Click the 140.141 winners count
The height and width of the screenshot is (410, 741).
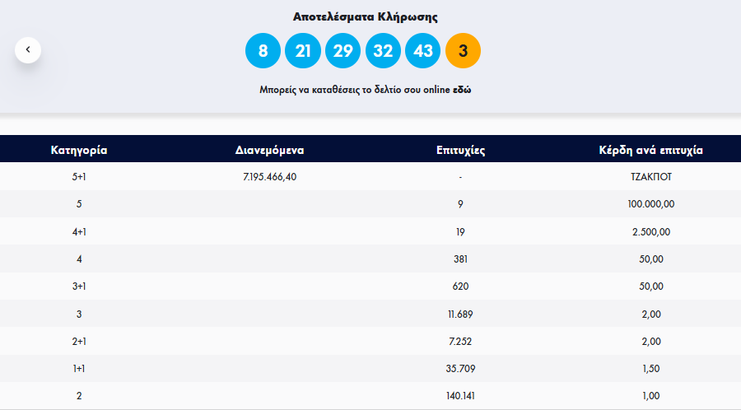pyautogui.click(x=460, y=396)
